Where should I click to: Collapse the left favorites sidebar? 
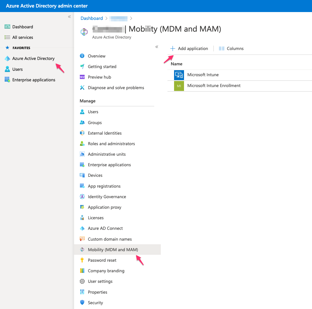click(69, 17)
